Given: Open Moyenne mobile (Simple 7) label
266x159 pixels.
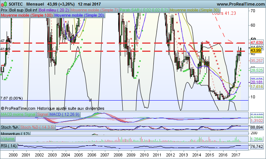Looking at the screenshot, I should (x=94, y=10).
